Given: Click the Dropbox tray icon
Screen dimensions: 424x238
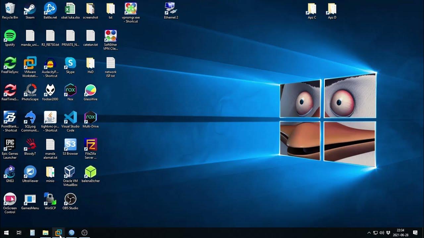Looking at the screenshot, I should (388, 233).
